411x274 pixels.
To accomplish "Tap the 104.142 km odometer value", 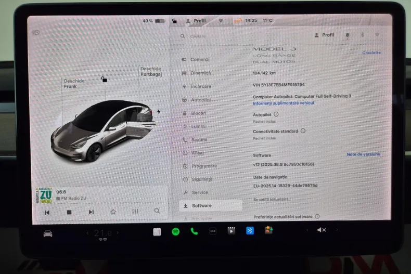I will point(264,73).
